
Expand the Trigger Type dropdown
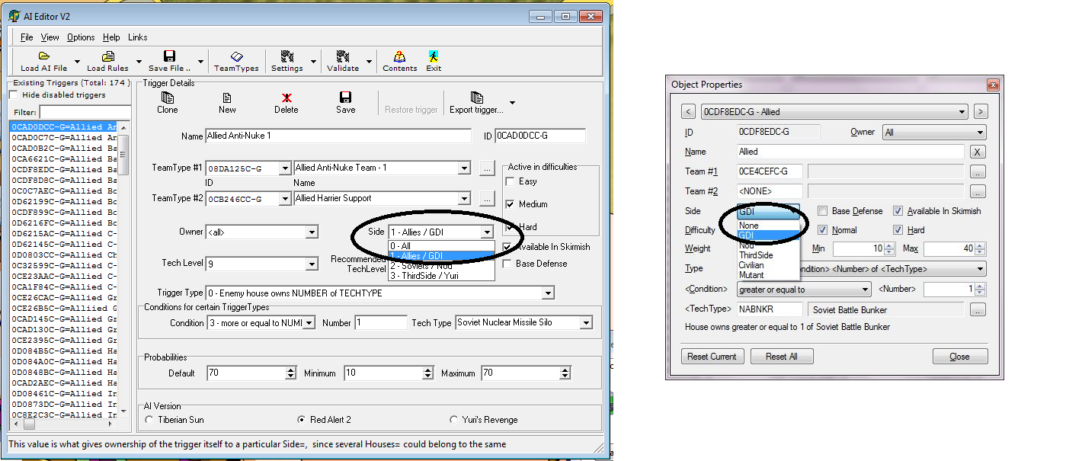pos(547,293)
